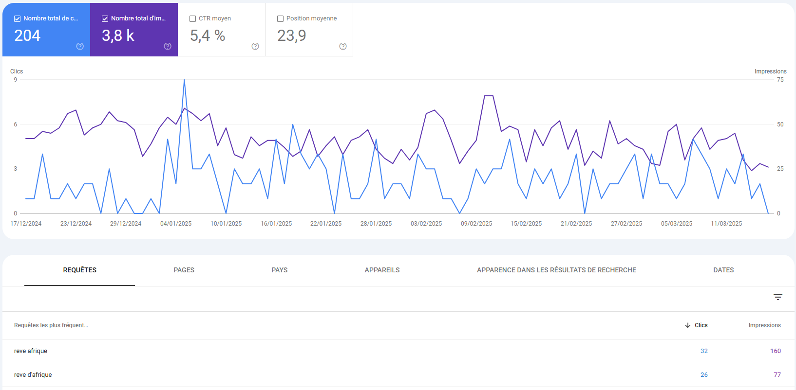Sort table by Impressions column header
796x390 pixels.
pos(765,325)
